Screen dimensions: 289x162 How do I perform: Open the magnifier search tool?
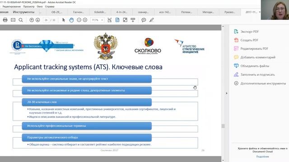point(21,20)
